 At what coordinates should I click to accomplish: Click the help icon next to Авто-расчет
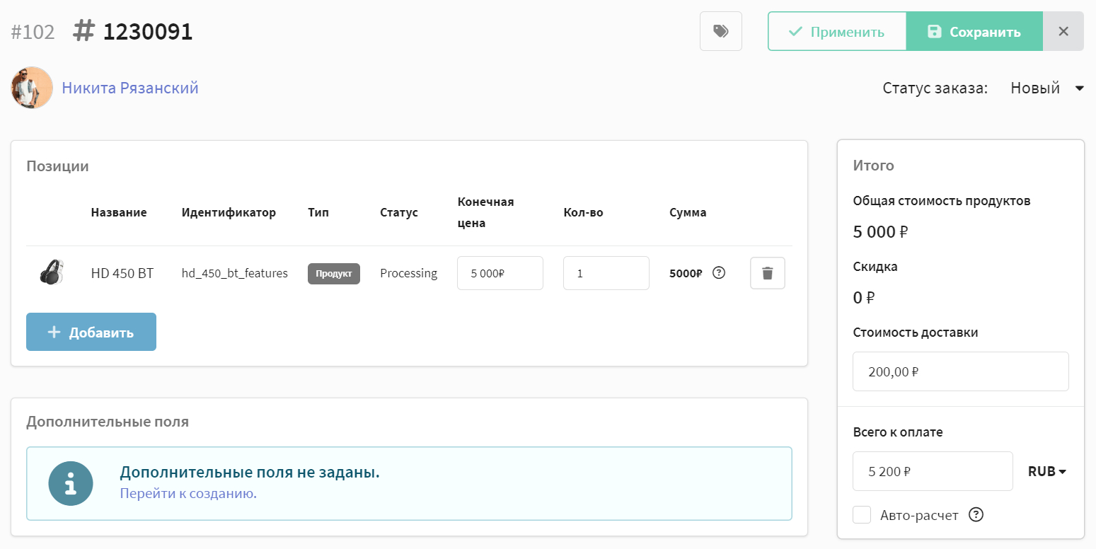pyautogui.click(x=976, y=515)
